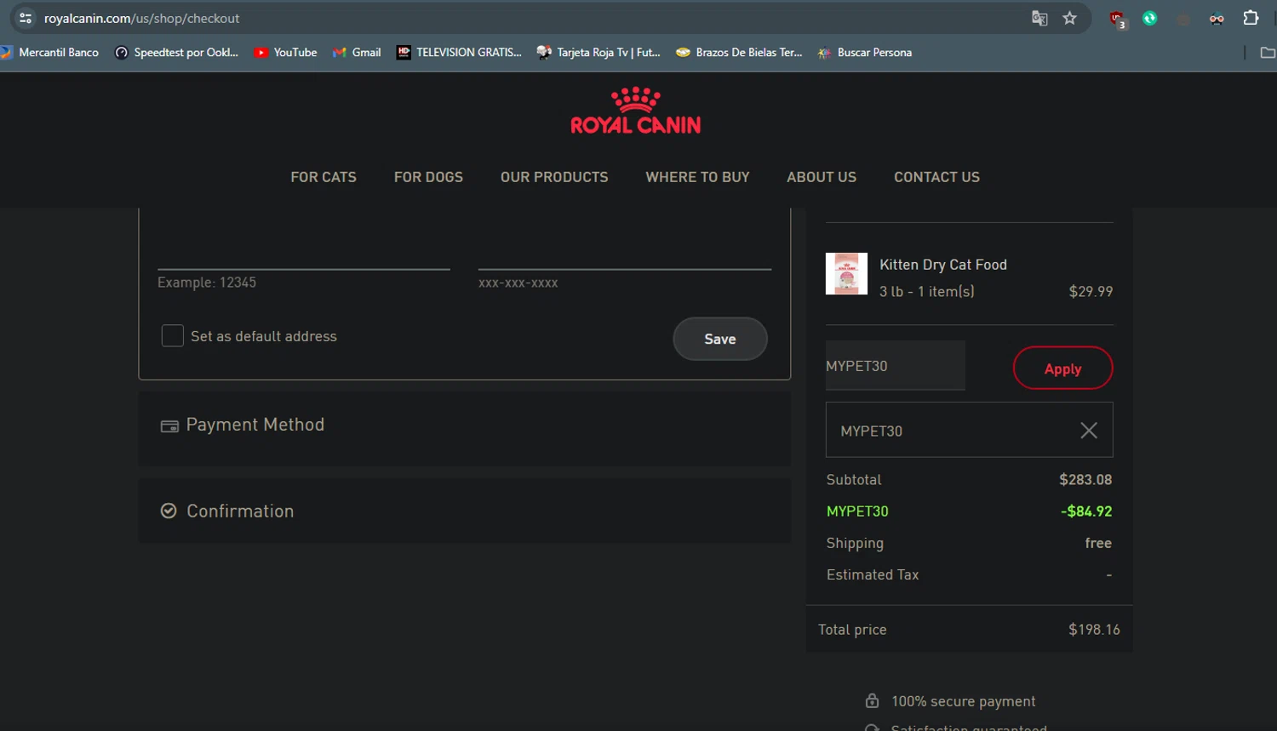This screenshot has width=1277, height=731.
Task: Bookmark this page with the star icon
Action: click(x=1070, y=18)
